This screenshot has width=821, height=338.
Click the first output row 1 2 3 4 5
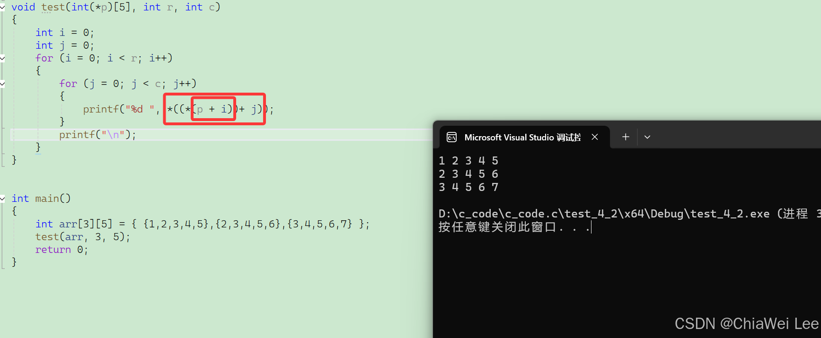point(468,161)
